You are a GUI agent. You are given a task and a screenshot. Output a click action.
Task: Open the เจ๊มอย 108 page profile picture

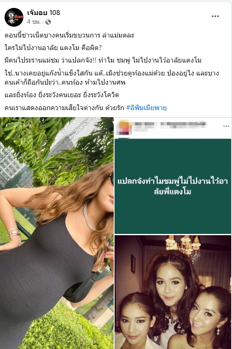coord(14,18)
